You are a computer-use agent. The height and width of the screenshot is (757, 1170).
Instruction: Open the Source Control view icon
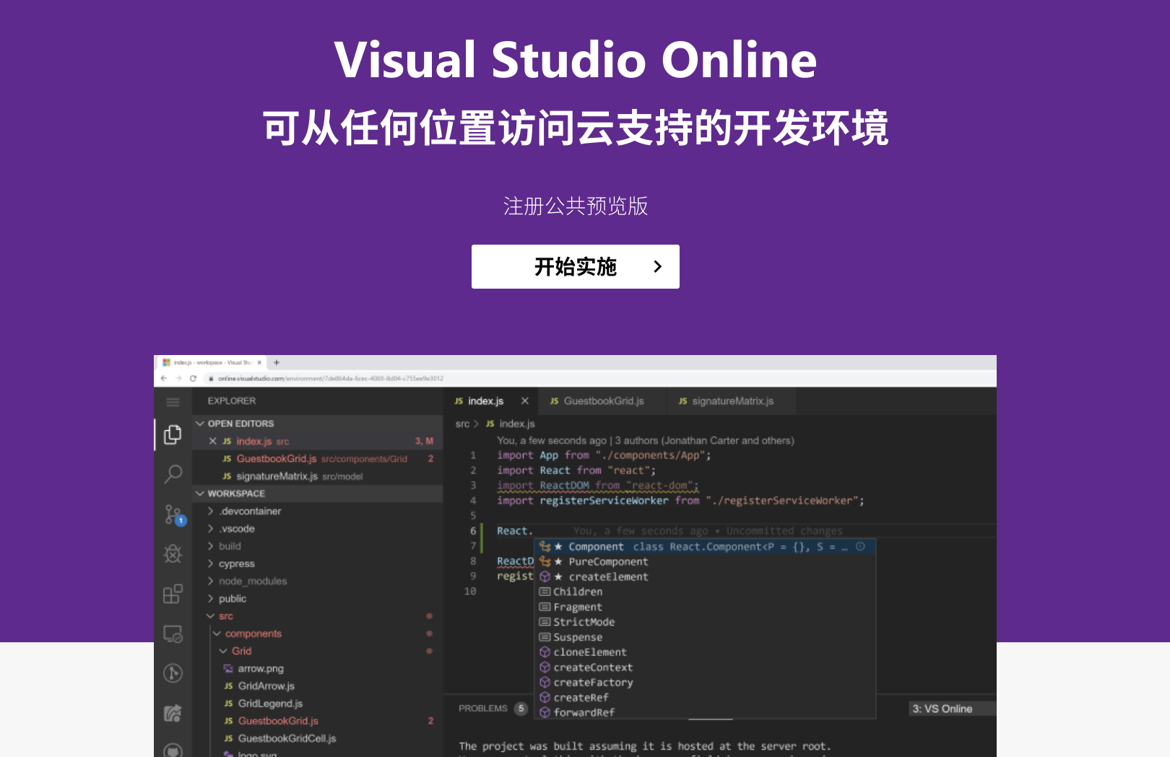[173, 515]
